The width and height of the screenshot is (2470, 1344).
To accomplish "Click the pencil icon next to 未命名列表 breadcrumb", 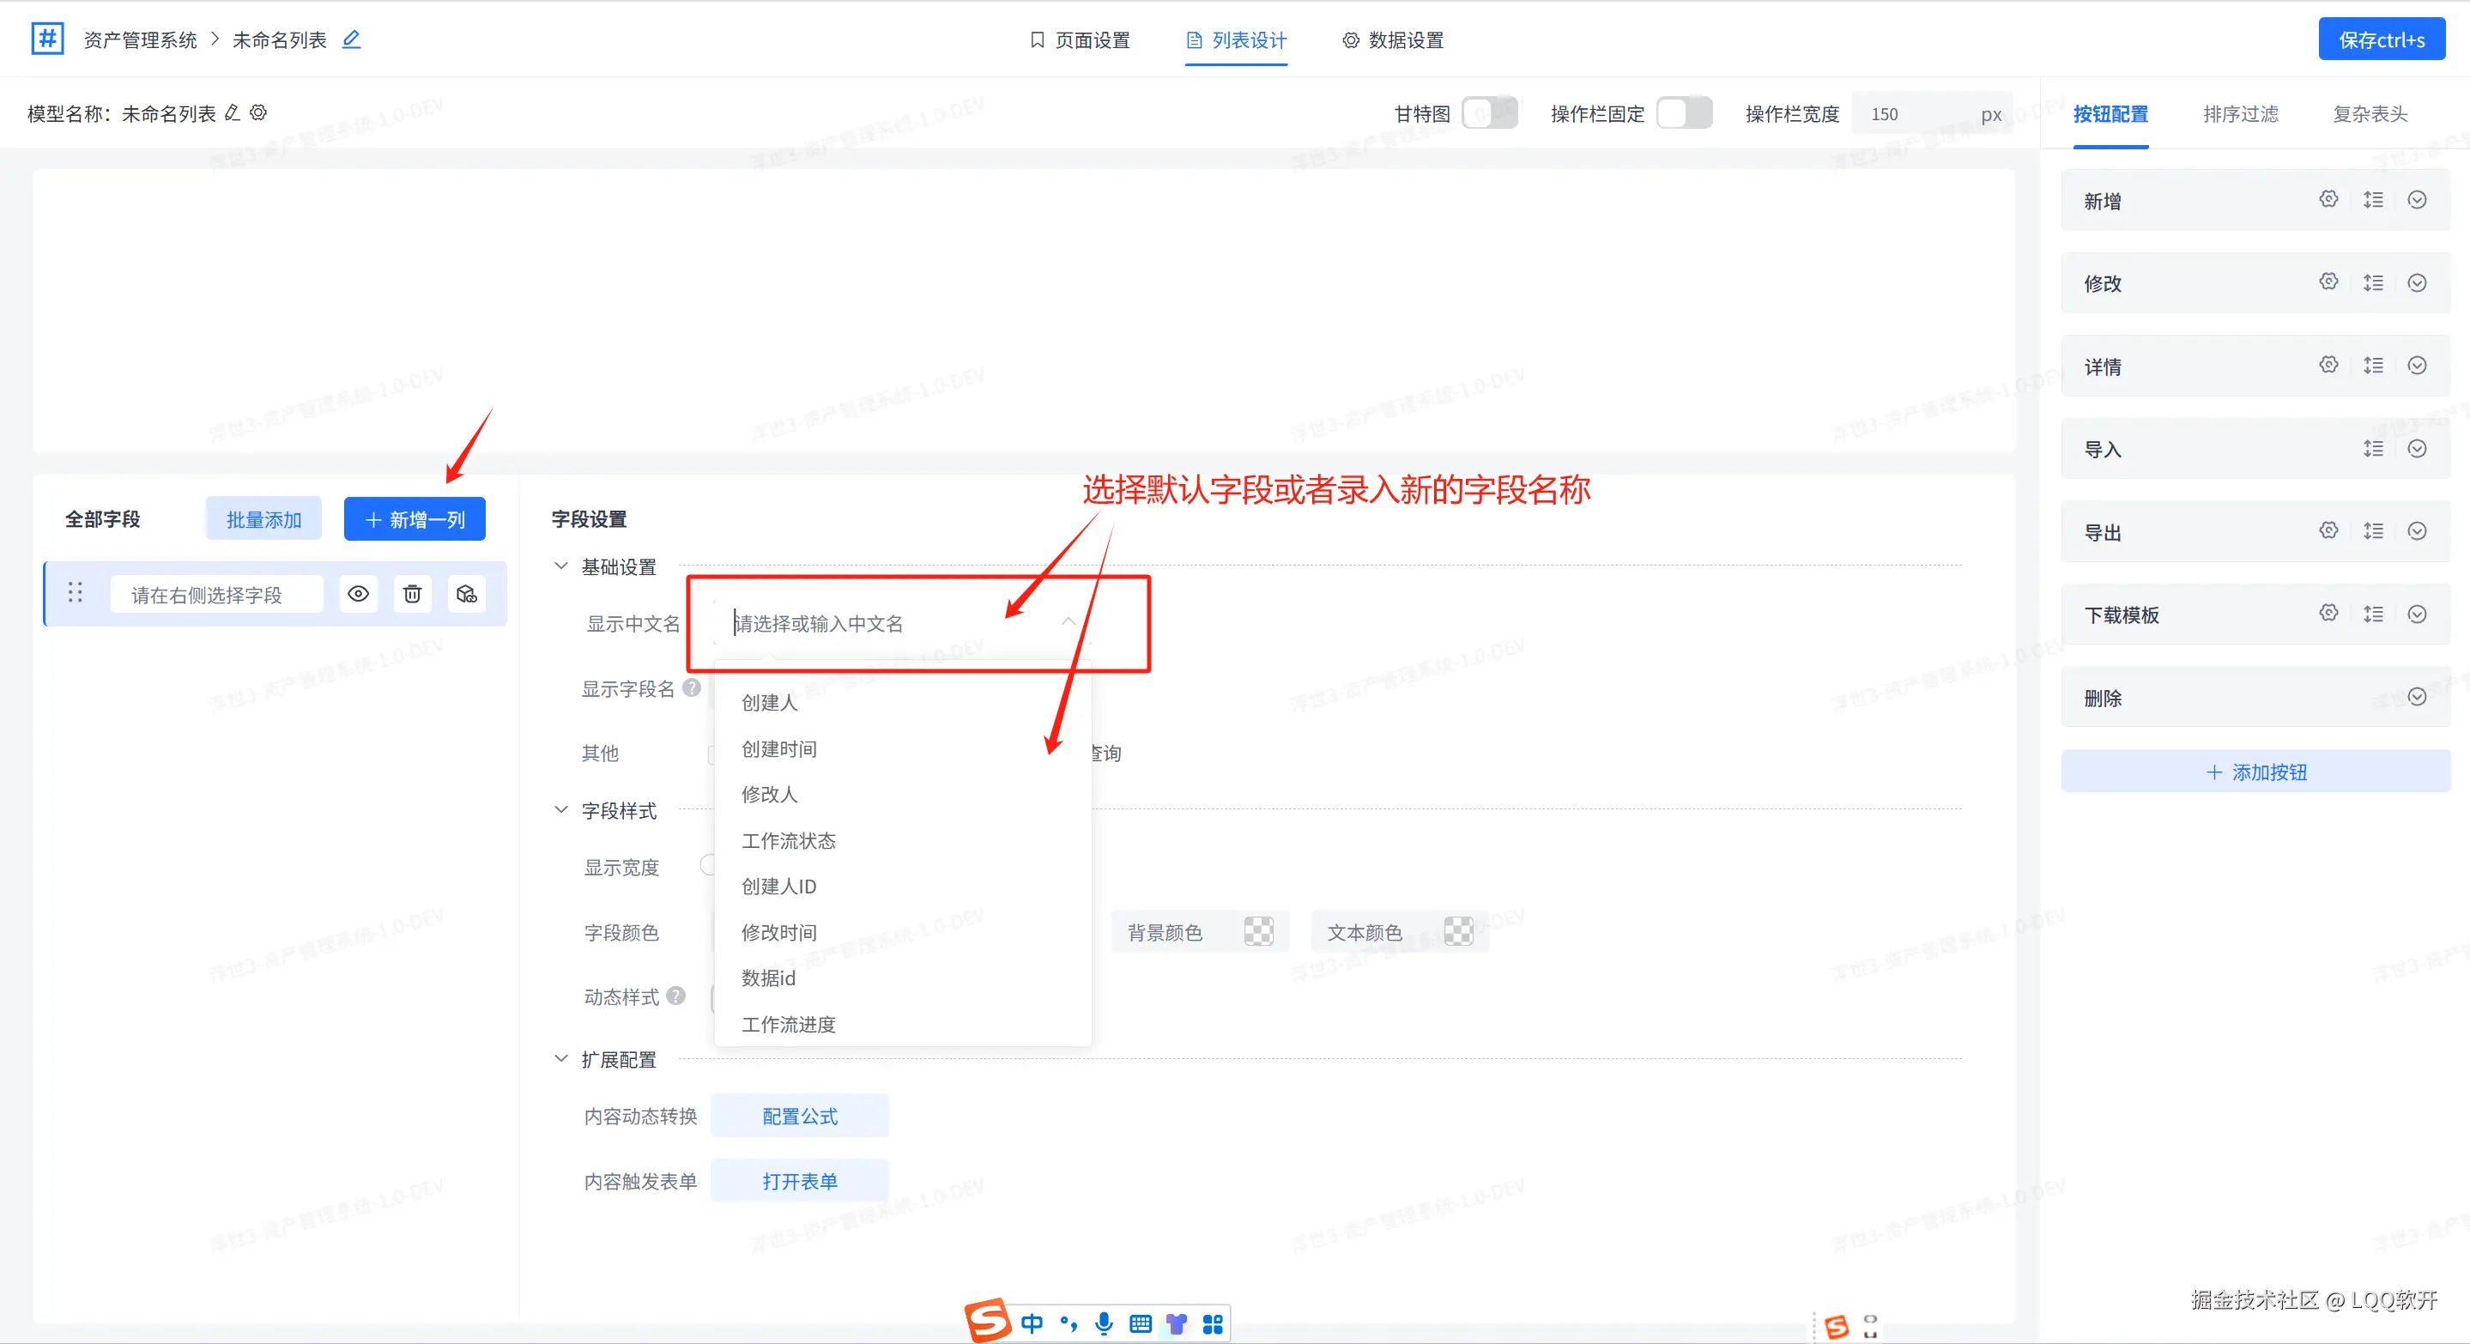I will pyautogui.click(x=352, y=39).
